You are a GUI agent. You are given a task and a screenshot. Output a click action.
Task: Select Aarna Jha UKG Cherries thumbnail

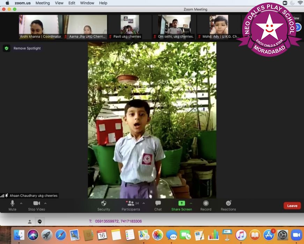(86, 27)
